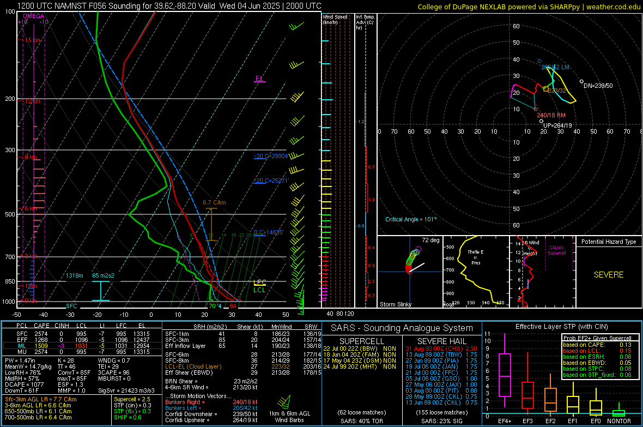Click the Storm Slinky circles cluster

(412, 260)
